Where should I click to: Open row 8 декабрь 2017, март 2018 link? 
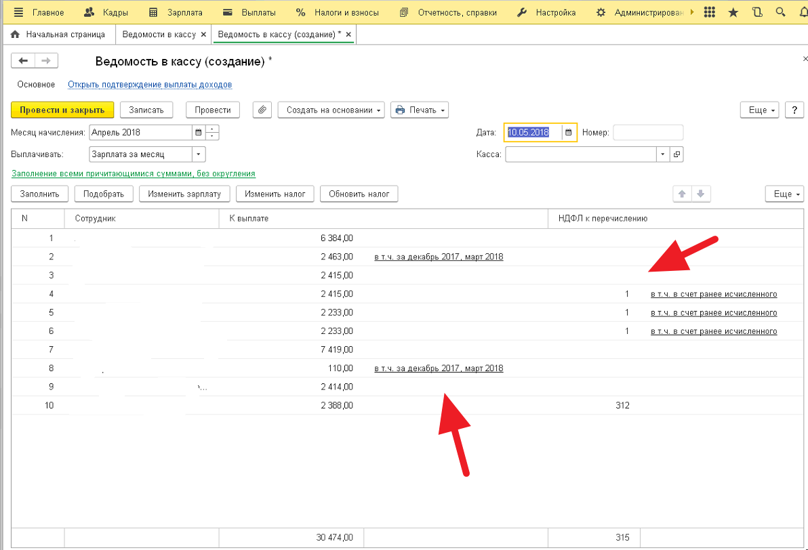tap(439, 368)
